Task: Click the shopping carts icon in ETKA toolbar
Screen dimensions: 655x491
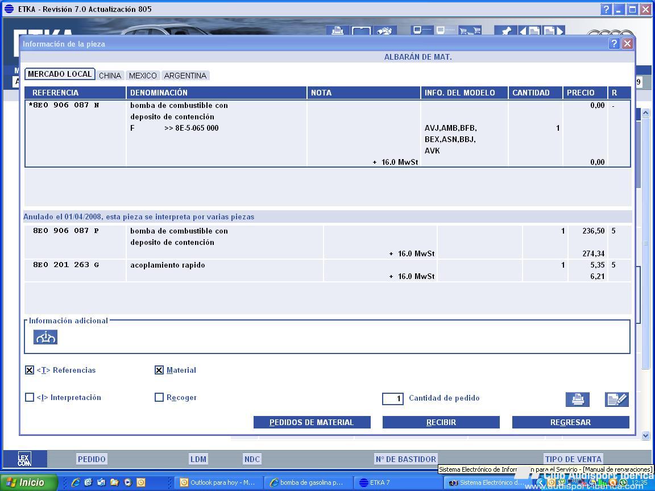Action: tap(470, 31)
